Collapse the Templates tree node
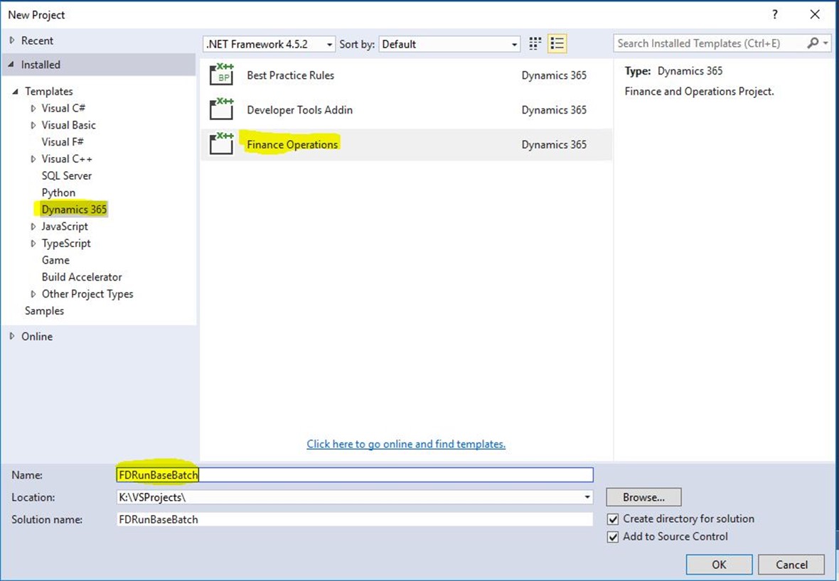The width and height of the screenshot is (839, 581). [16, 92]
